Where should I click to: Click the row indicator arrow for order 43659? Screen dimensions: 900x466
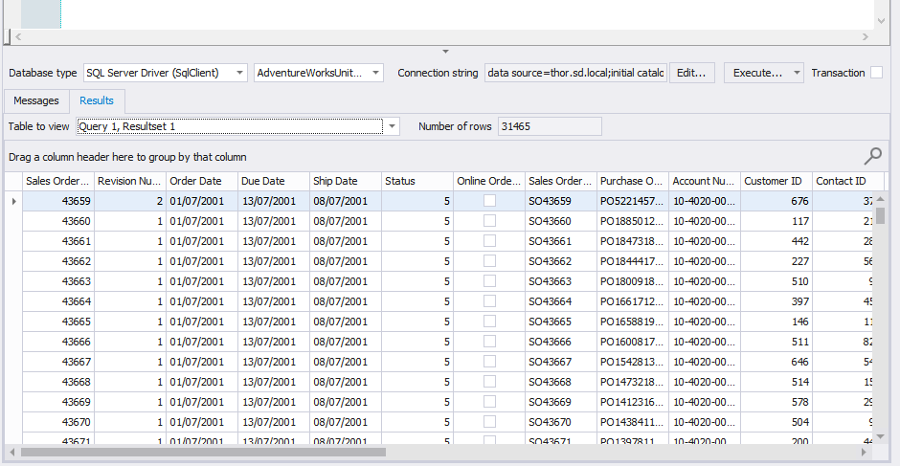(x=12, y=201)
